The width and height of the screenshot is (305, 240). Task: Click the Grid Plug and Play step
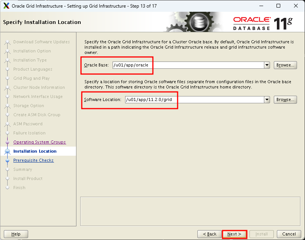(x=32, y=79)
